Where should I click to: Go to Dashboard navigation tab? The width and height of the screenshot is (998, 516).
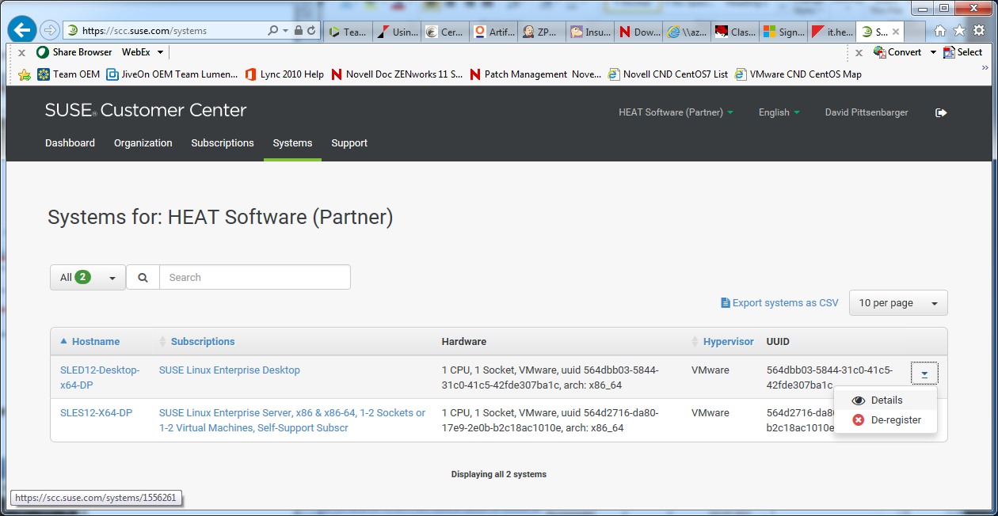click(70, 143)
